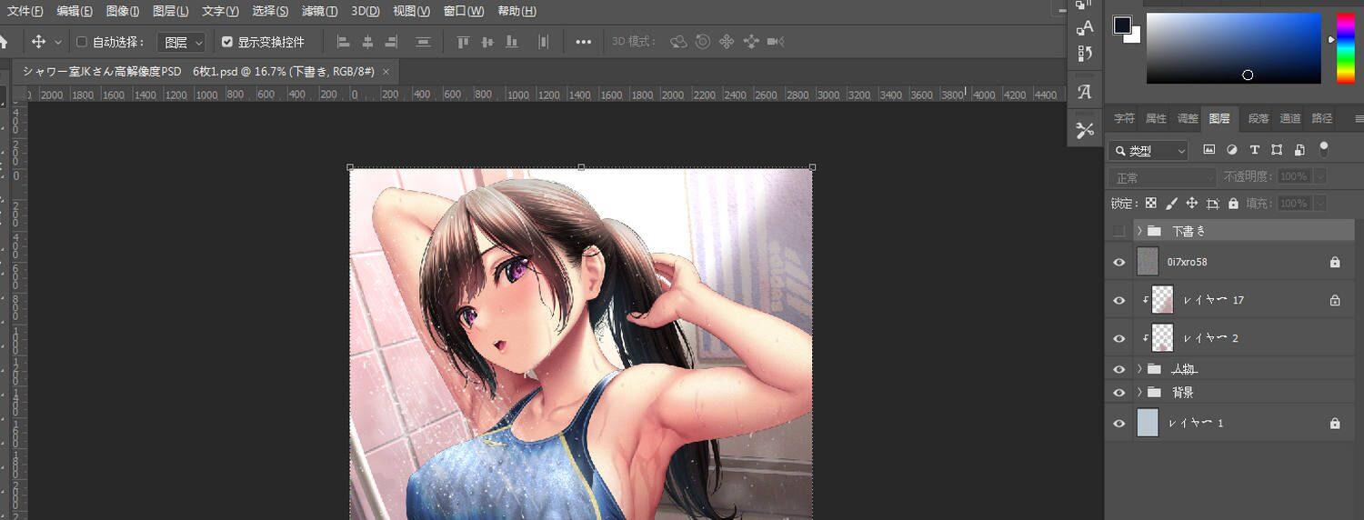The height and width of the screenshot is (520, 1364).
Task: Open the Glyphs panel icon (ornate A)
Action: tap(1084, 92)
